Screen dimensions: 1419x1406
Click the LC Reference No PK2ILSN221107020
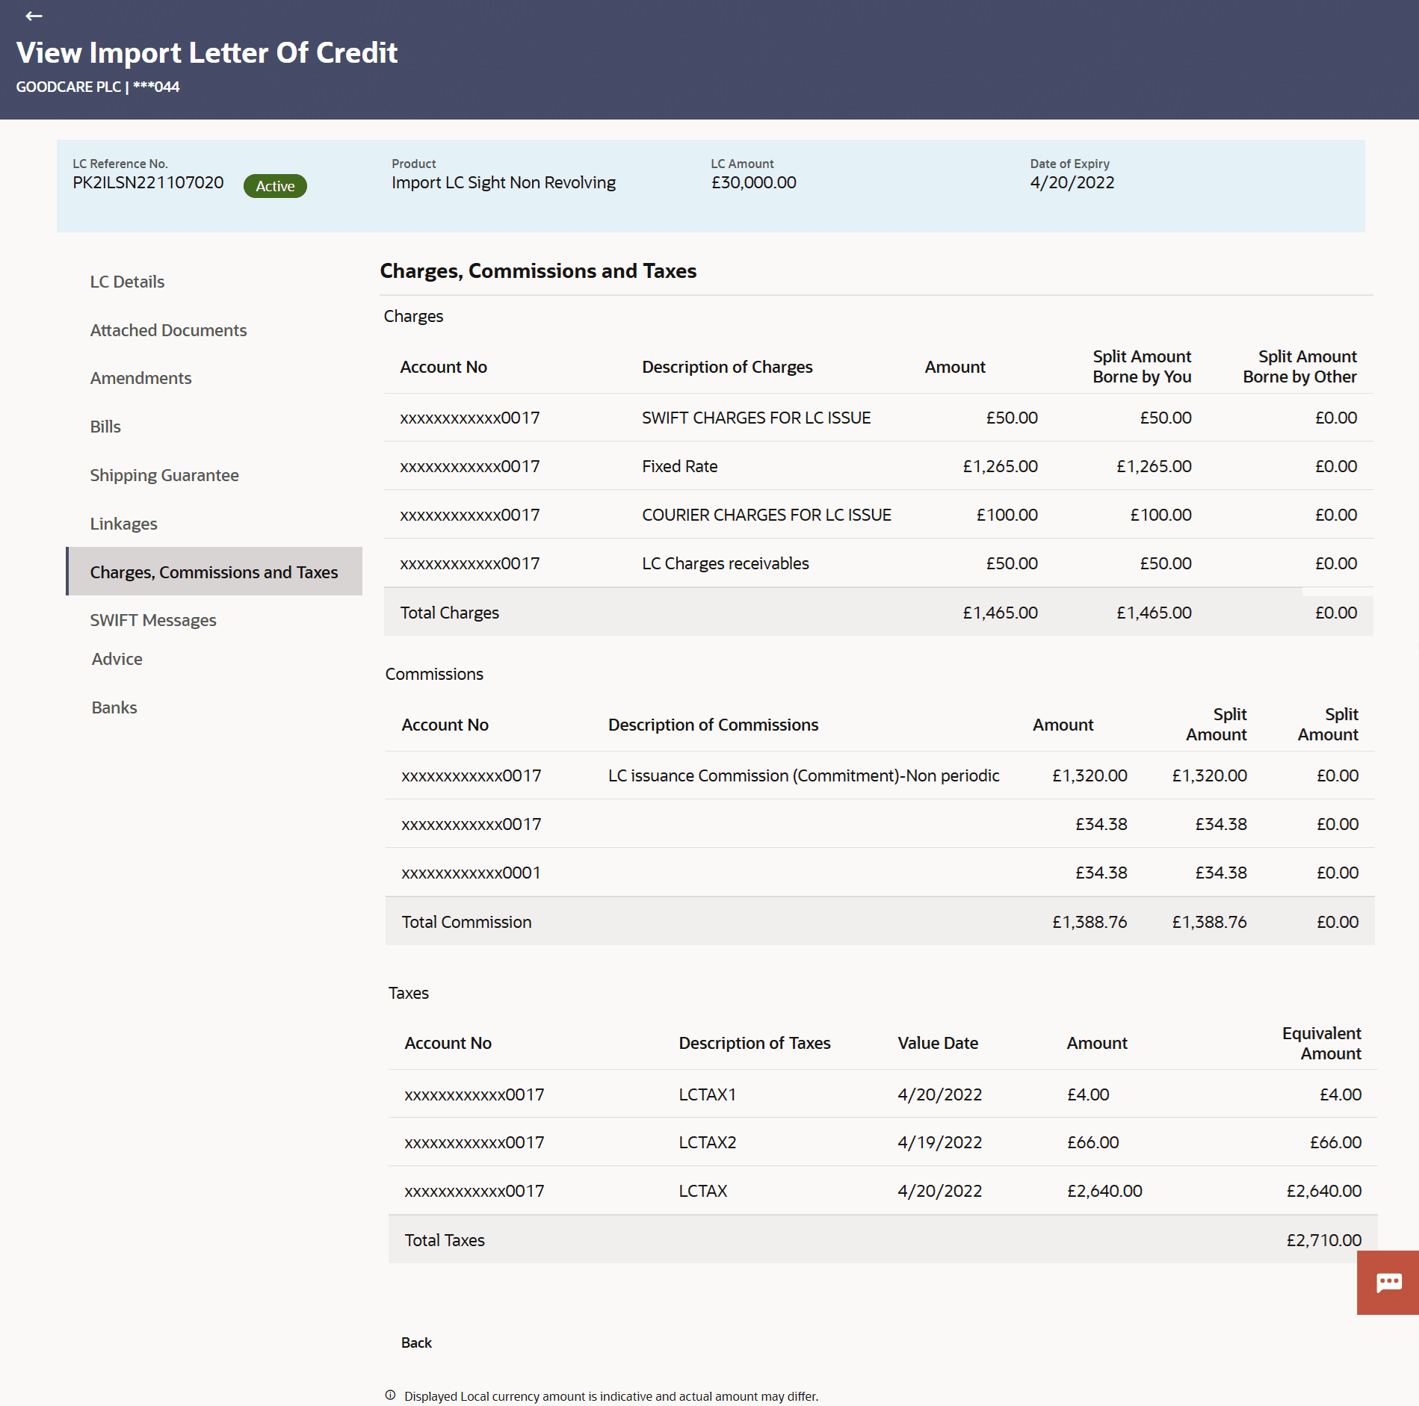click(x=148, y=182)
